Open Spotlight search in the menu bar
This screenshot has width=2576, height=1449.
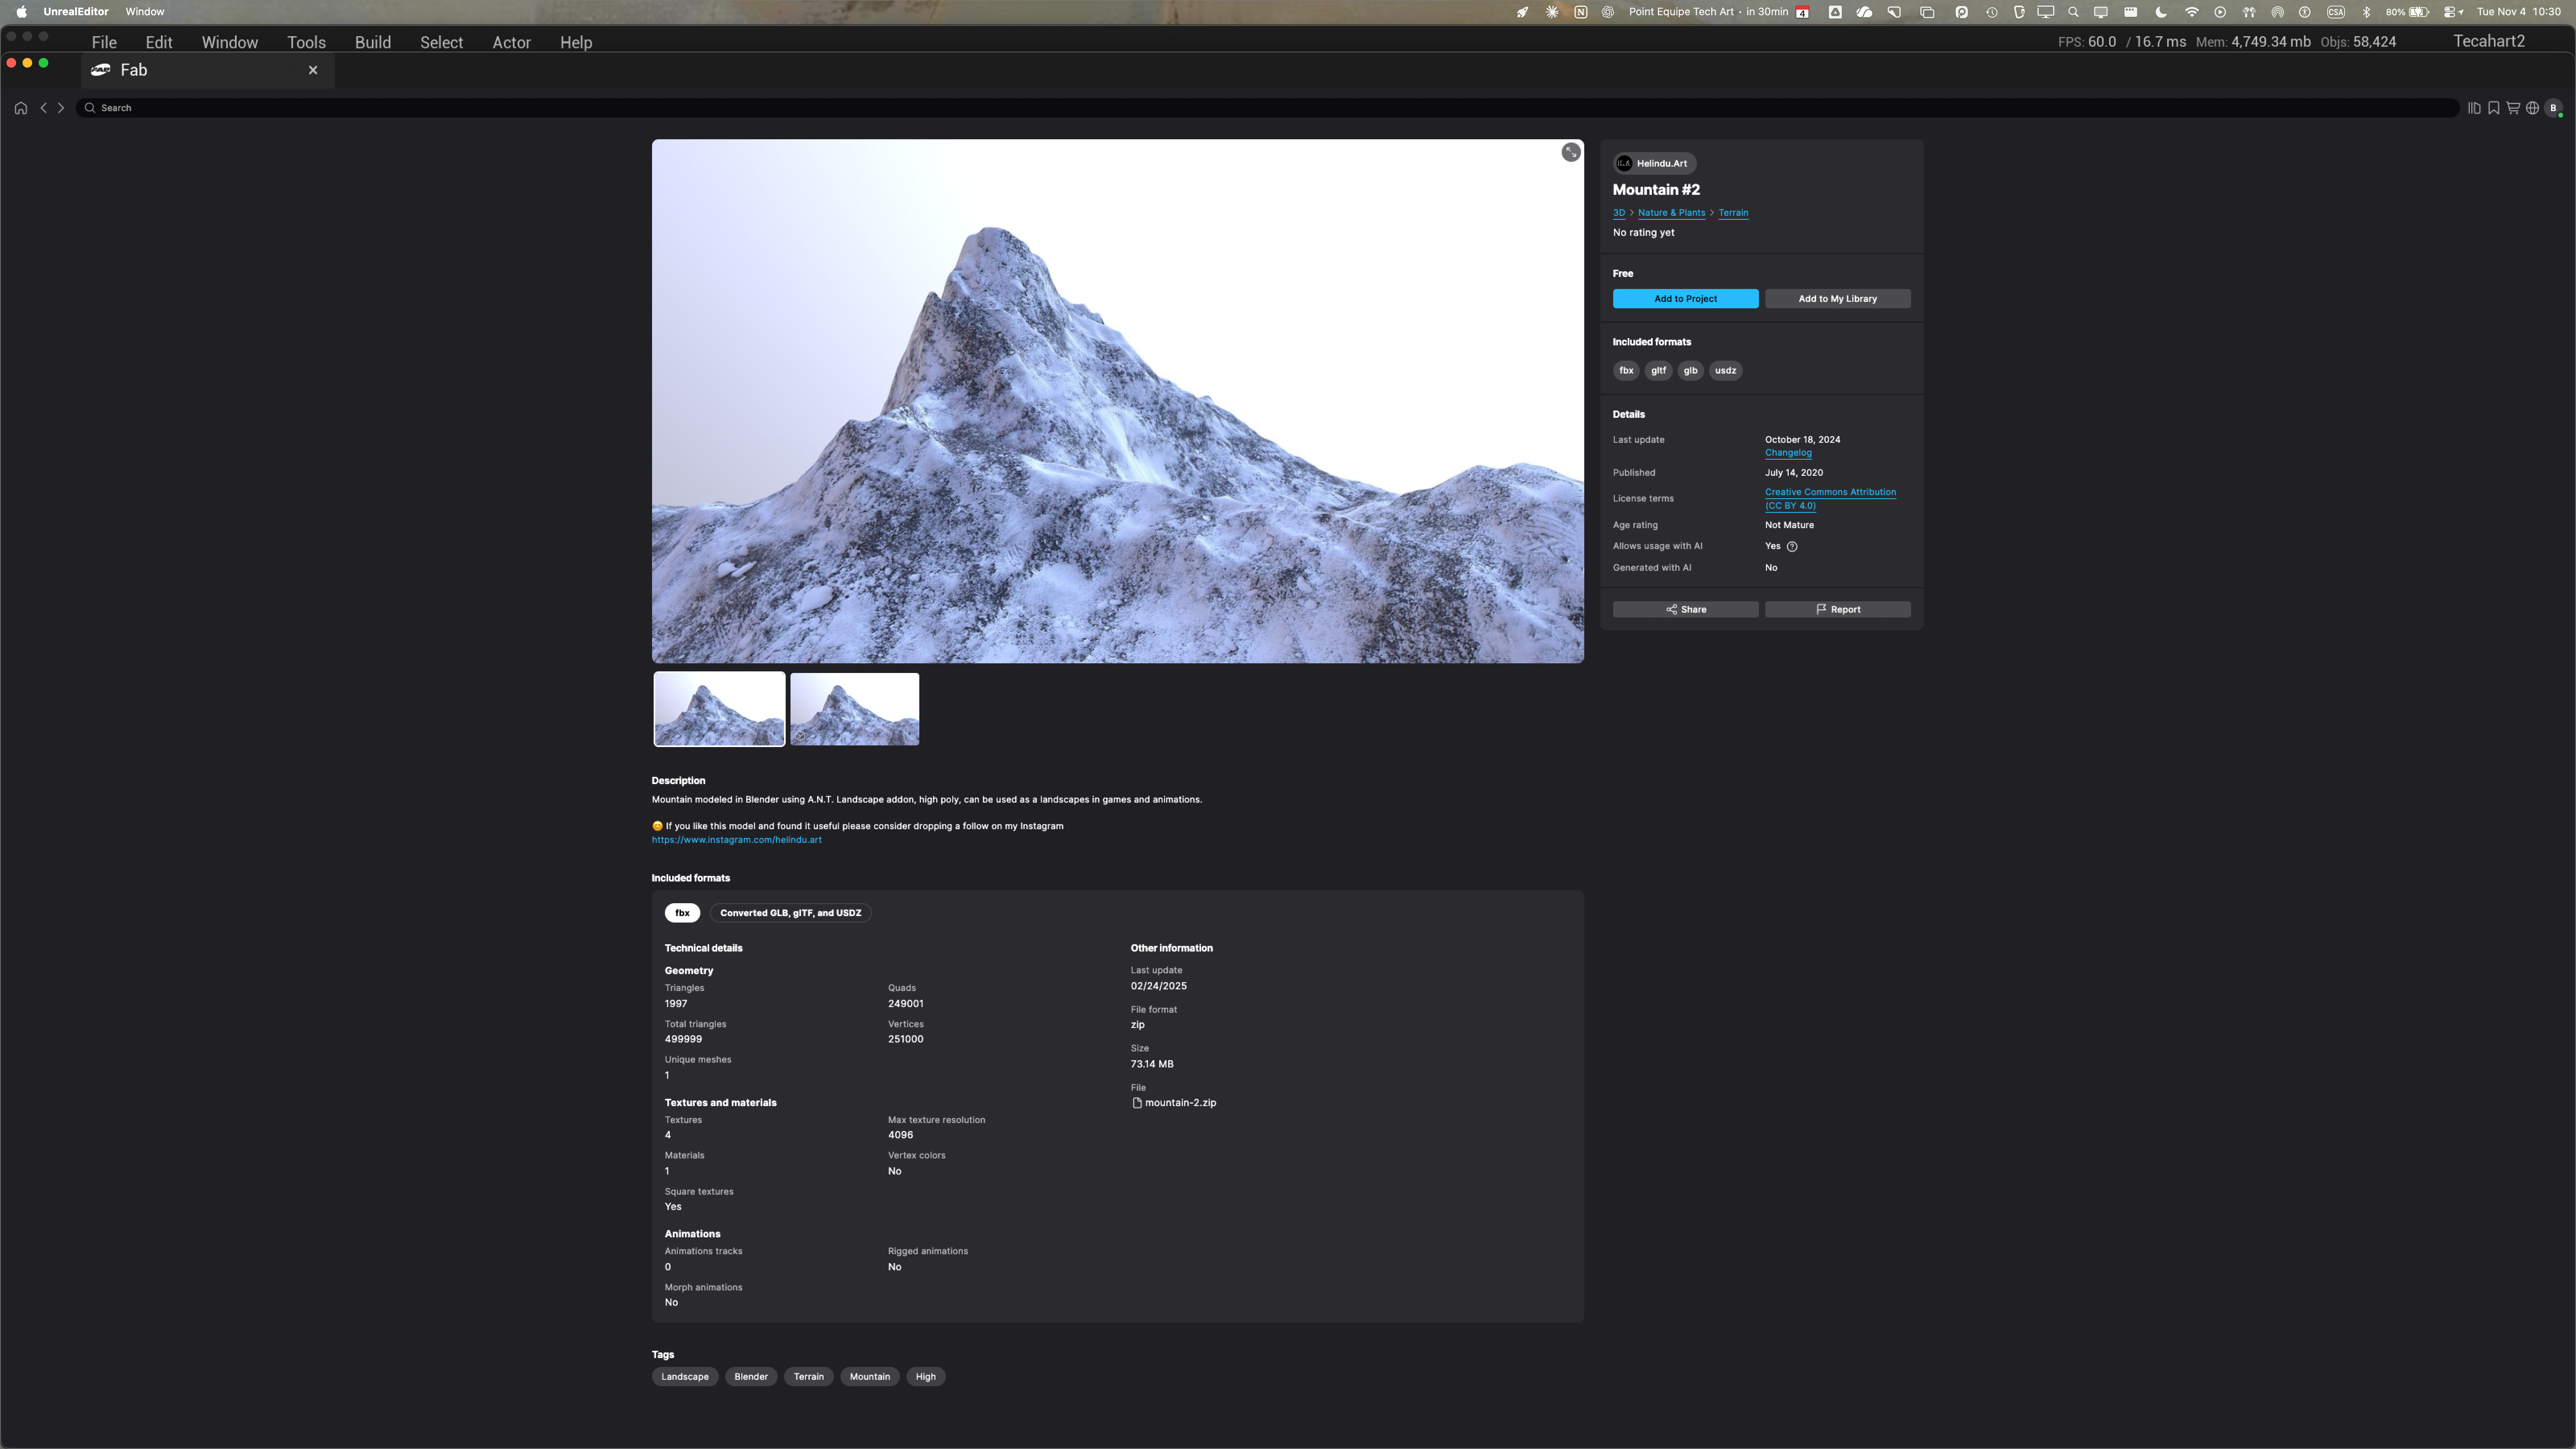2073,12
